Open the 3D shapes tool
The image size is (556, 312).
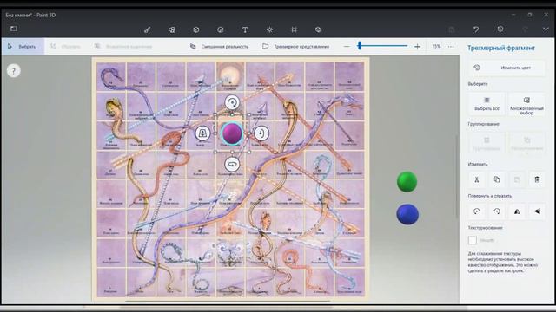click(196, 30)
